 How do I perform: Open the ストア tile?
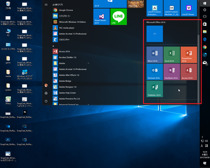110,4
